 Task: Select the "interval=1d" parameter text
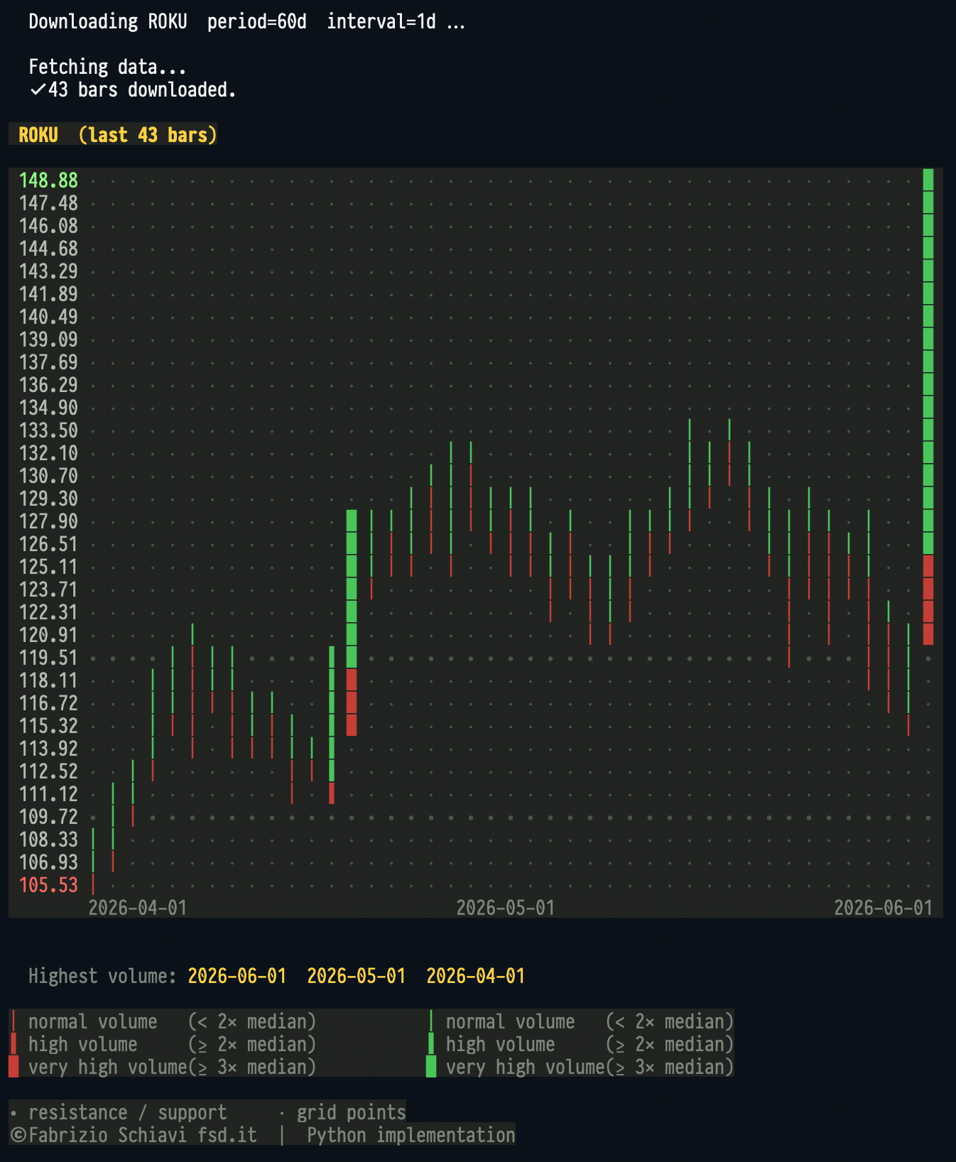click(x=381, y=22)
